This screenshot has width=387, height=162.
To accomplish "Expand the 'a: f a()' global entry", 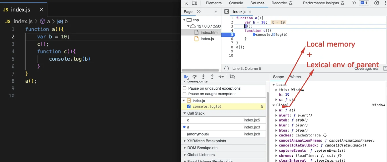I will tap(276, 110).
